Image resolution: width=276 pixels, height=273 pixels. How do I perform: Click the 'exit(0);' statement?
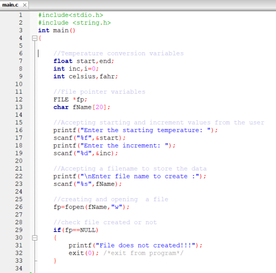pyautogui.click(x=84, y=253)
